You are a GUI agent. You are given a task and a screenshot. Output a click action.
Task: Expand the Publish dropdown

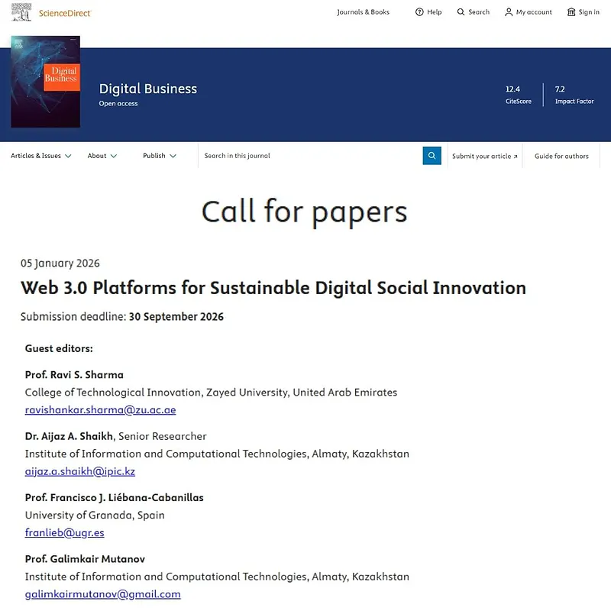pos(159,155)
